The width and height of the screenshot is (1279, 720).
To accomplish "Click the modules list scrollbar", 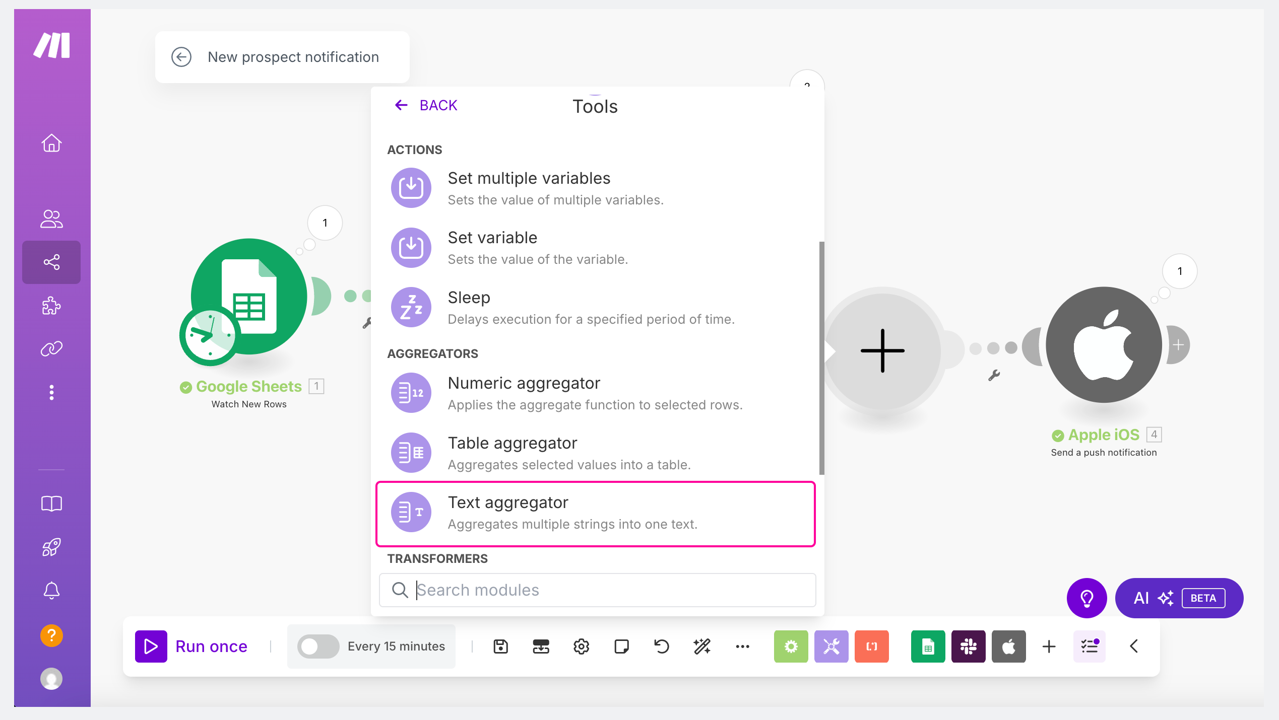I will [821, 358].
